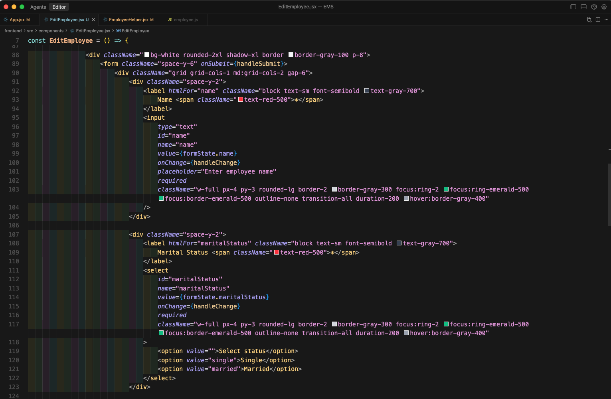Toggle the bottom panel layout icon
Viewport: 611px width, 399px height.
coord(583,7)
